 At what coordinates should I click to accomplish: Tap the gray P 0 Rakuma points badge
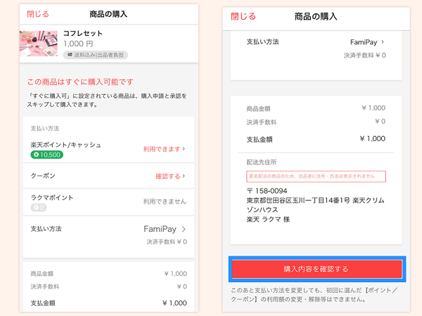point(39,207)
